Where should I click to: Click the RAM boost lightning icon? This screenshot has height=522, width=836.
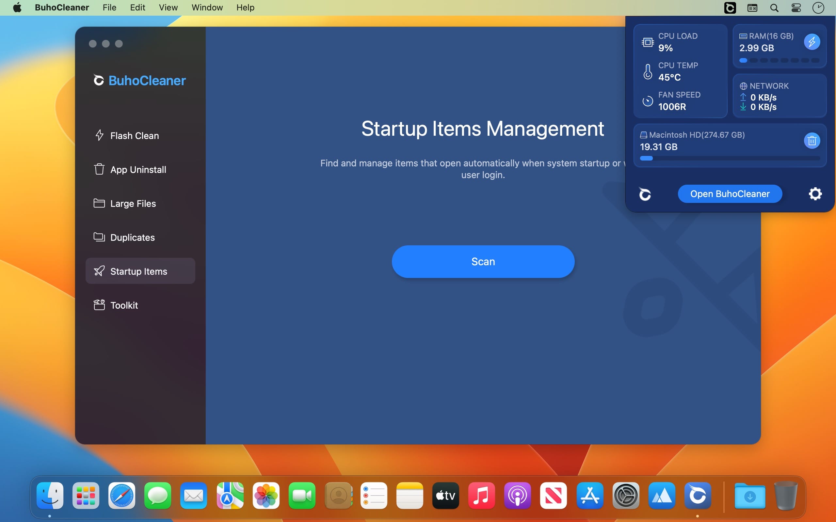click(812, 42)
